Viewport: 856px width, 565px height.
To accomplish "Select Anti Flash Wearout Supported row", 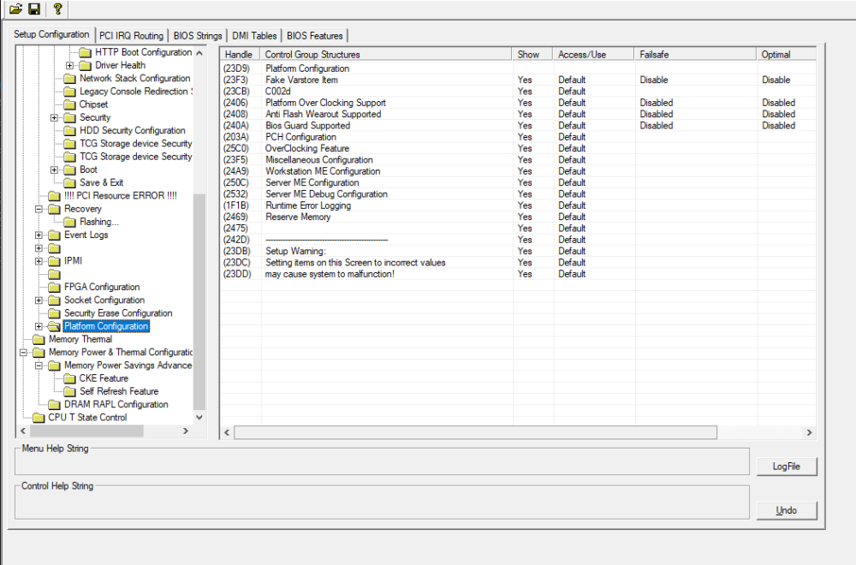I will (x=518, y=114).
